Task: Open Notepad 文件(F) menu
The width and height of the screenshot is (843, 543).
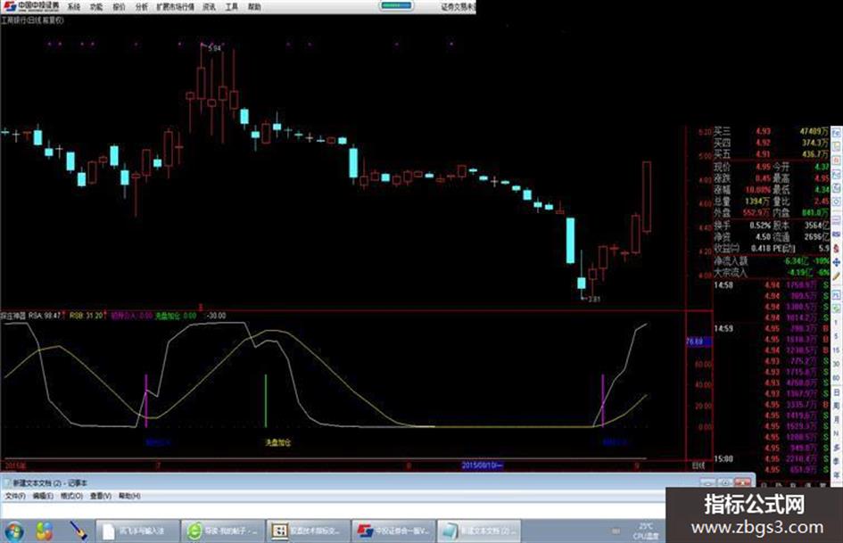Action: (15, 496)
